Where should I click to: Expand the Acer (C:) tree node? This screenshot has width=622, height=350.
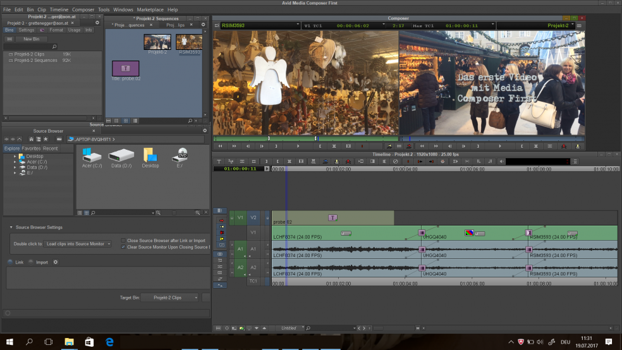coord(15,162)
